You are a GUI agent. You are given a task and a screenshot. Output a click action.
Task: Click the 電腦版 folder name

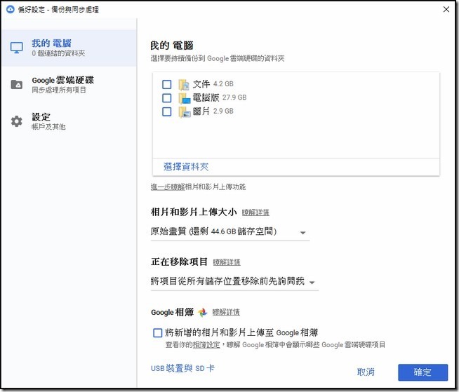pyautogui.click(x=206, y=97)
